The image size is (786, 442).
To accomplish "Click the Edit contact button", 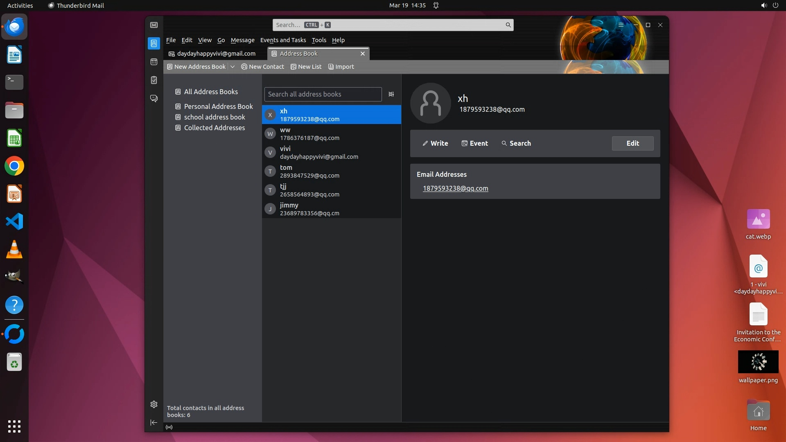I will pyautogui.click(x=632, y=143).
